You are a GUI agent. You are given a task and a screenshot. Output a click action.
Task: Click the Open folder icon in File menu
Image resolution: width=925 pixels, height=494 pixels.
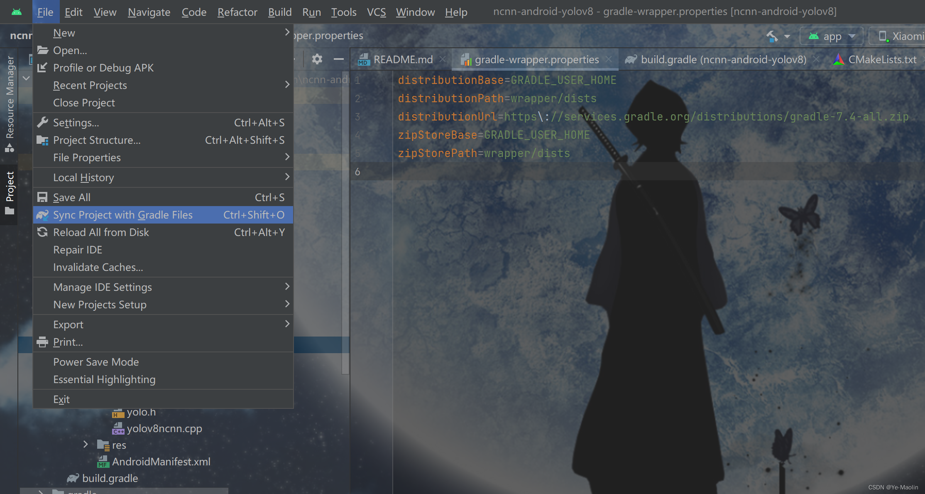(42, 50)
